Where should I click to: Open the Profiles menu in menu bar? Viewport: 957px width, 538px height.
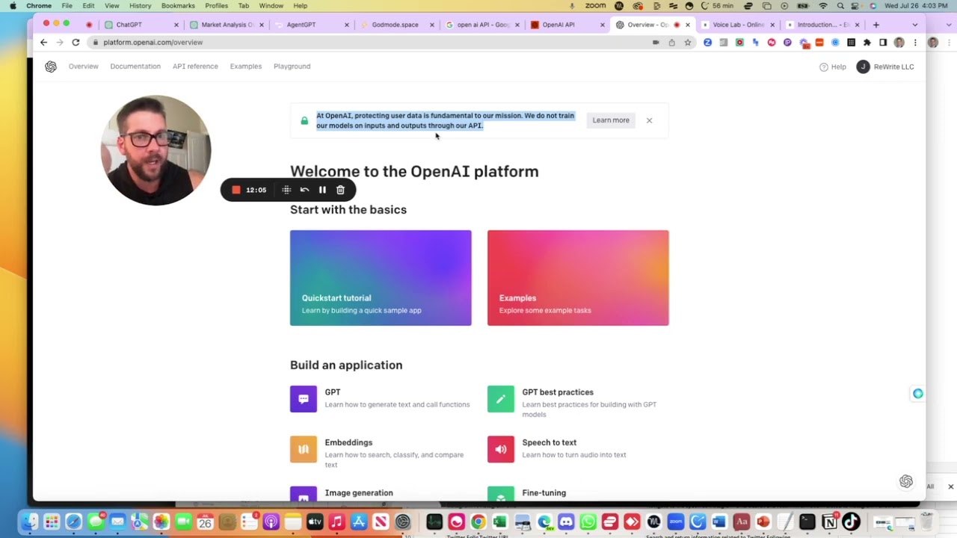(217, 6)
